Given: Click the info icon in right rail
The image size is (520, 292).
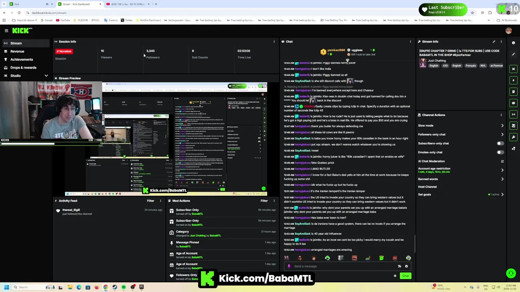Looking at the screenshot, I should (513, 43).
